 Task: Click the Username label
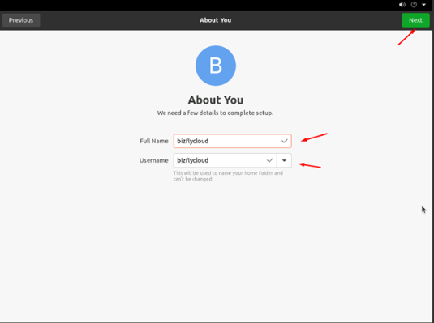154,160
